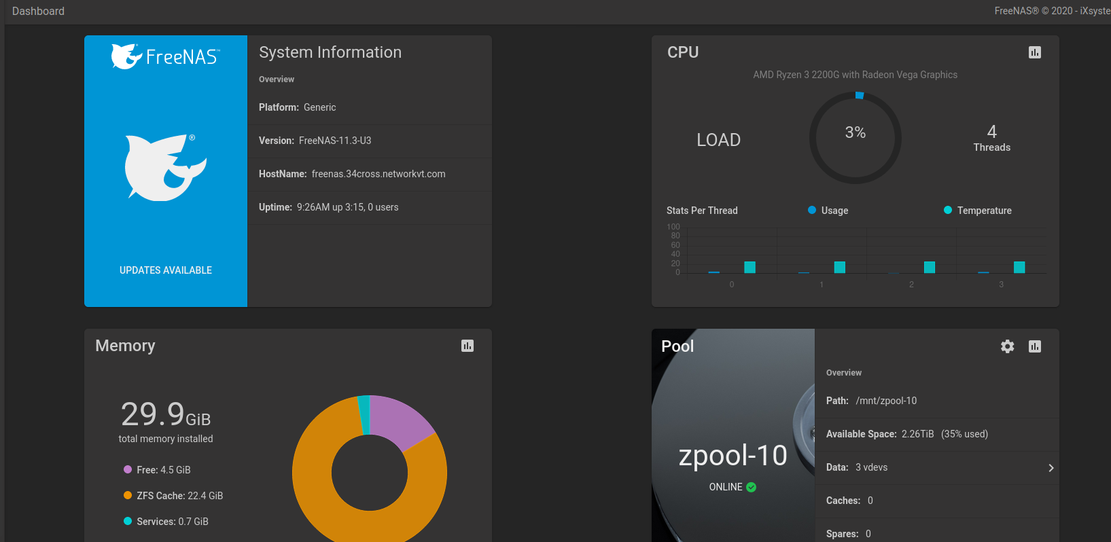This screenshot has height=542, width=1111.
Task: Open Memory reports chart icon
Action: 468,346
